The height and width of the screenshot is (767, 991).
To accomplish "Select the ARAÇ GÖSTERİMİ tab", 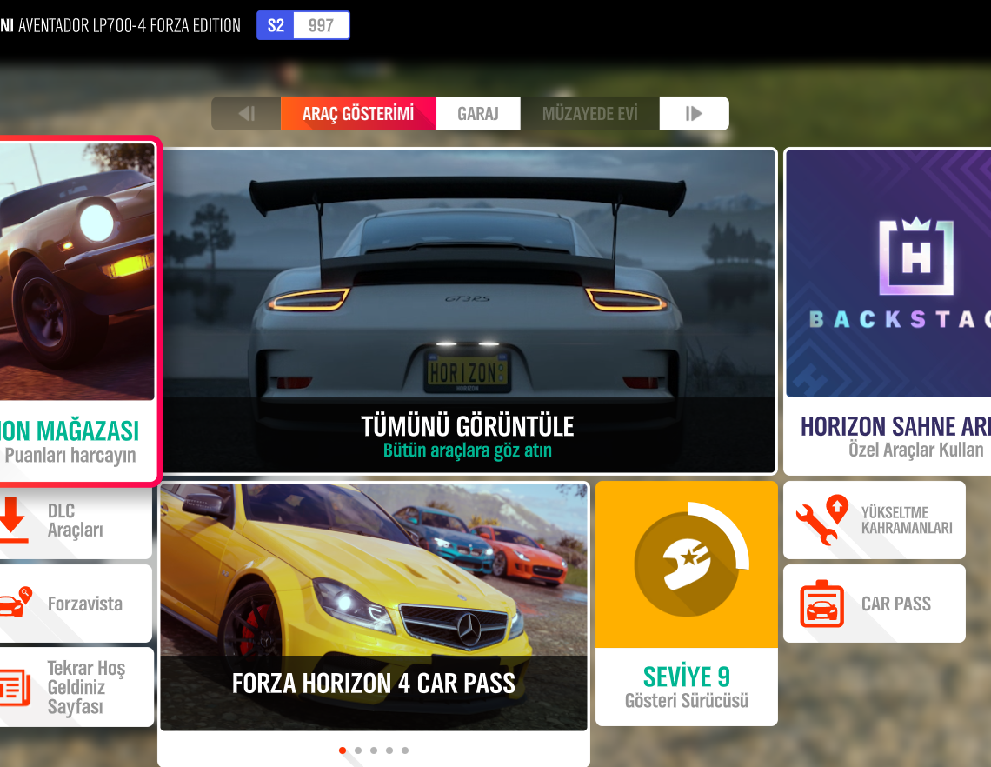I will coord(358,114).
